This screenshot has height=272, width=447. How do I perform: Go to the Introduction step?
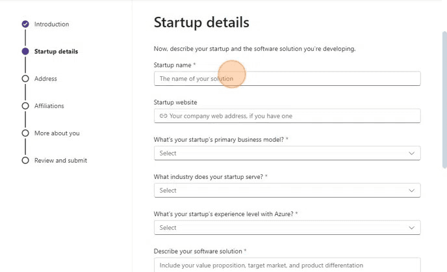pyautogui.click(x=51, y=24)
